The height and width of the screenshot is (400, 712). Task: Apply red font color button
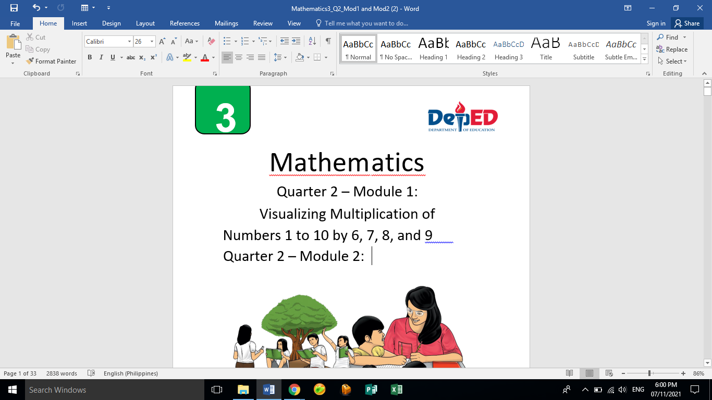pyautogui.click(x=205, y=57)
